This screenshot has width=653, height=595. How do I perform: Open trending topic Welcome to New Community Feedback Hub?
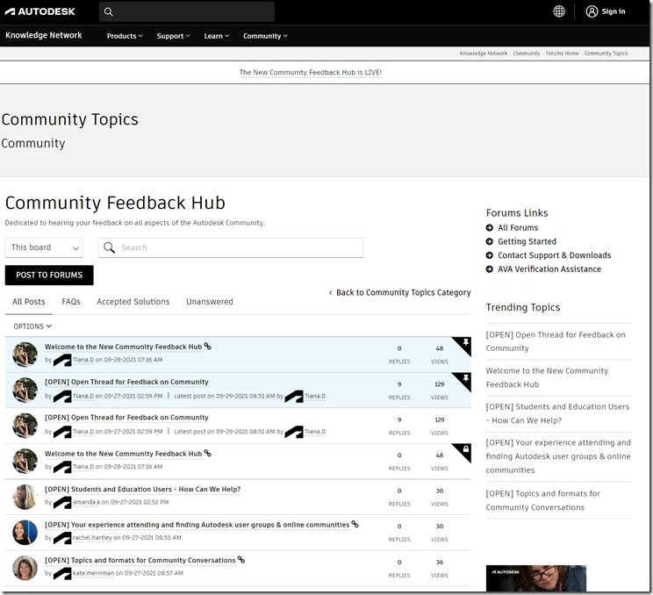pos(547,377)
